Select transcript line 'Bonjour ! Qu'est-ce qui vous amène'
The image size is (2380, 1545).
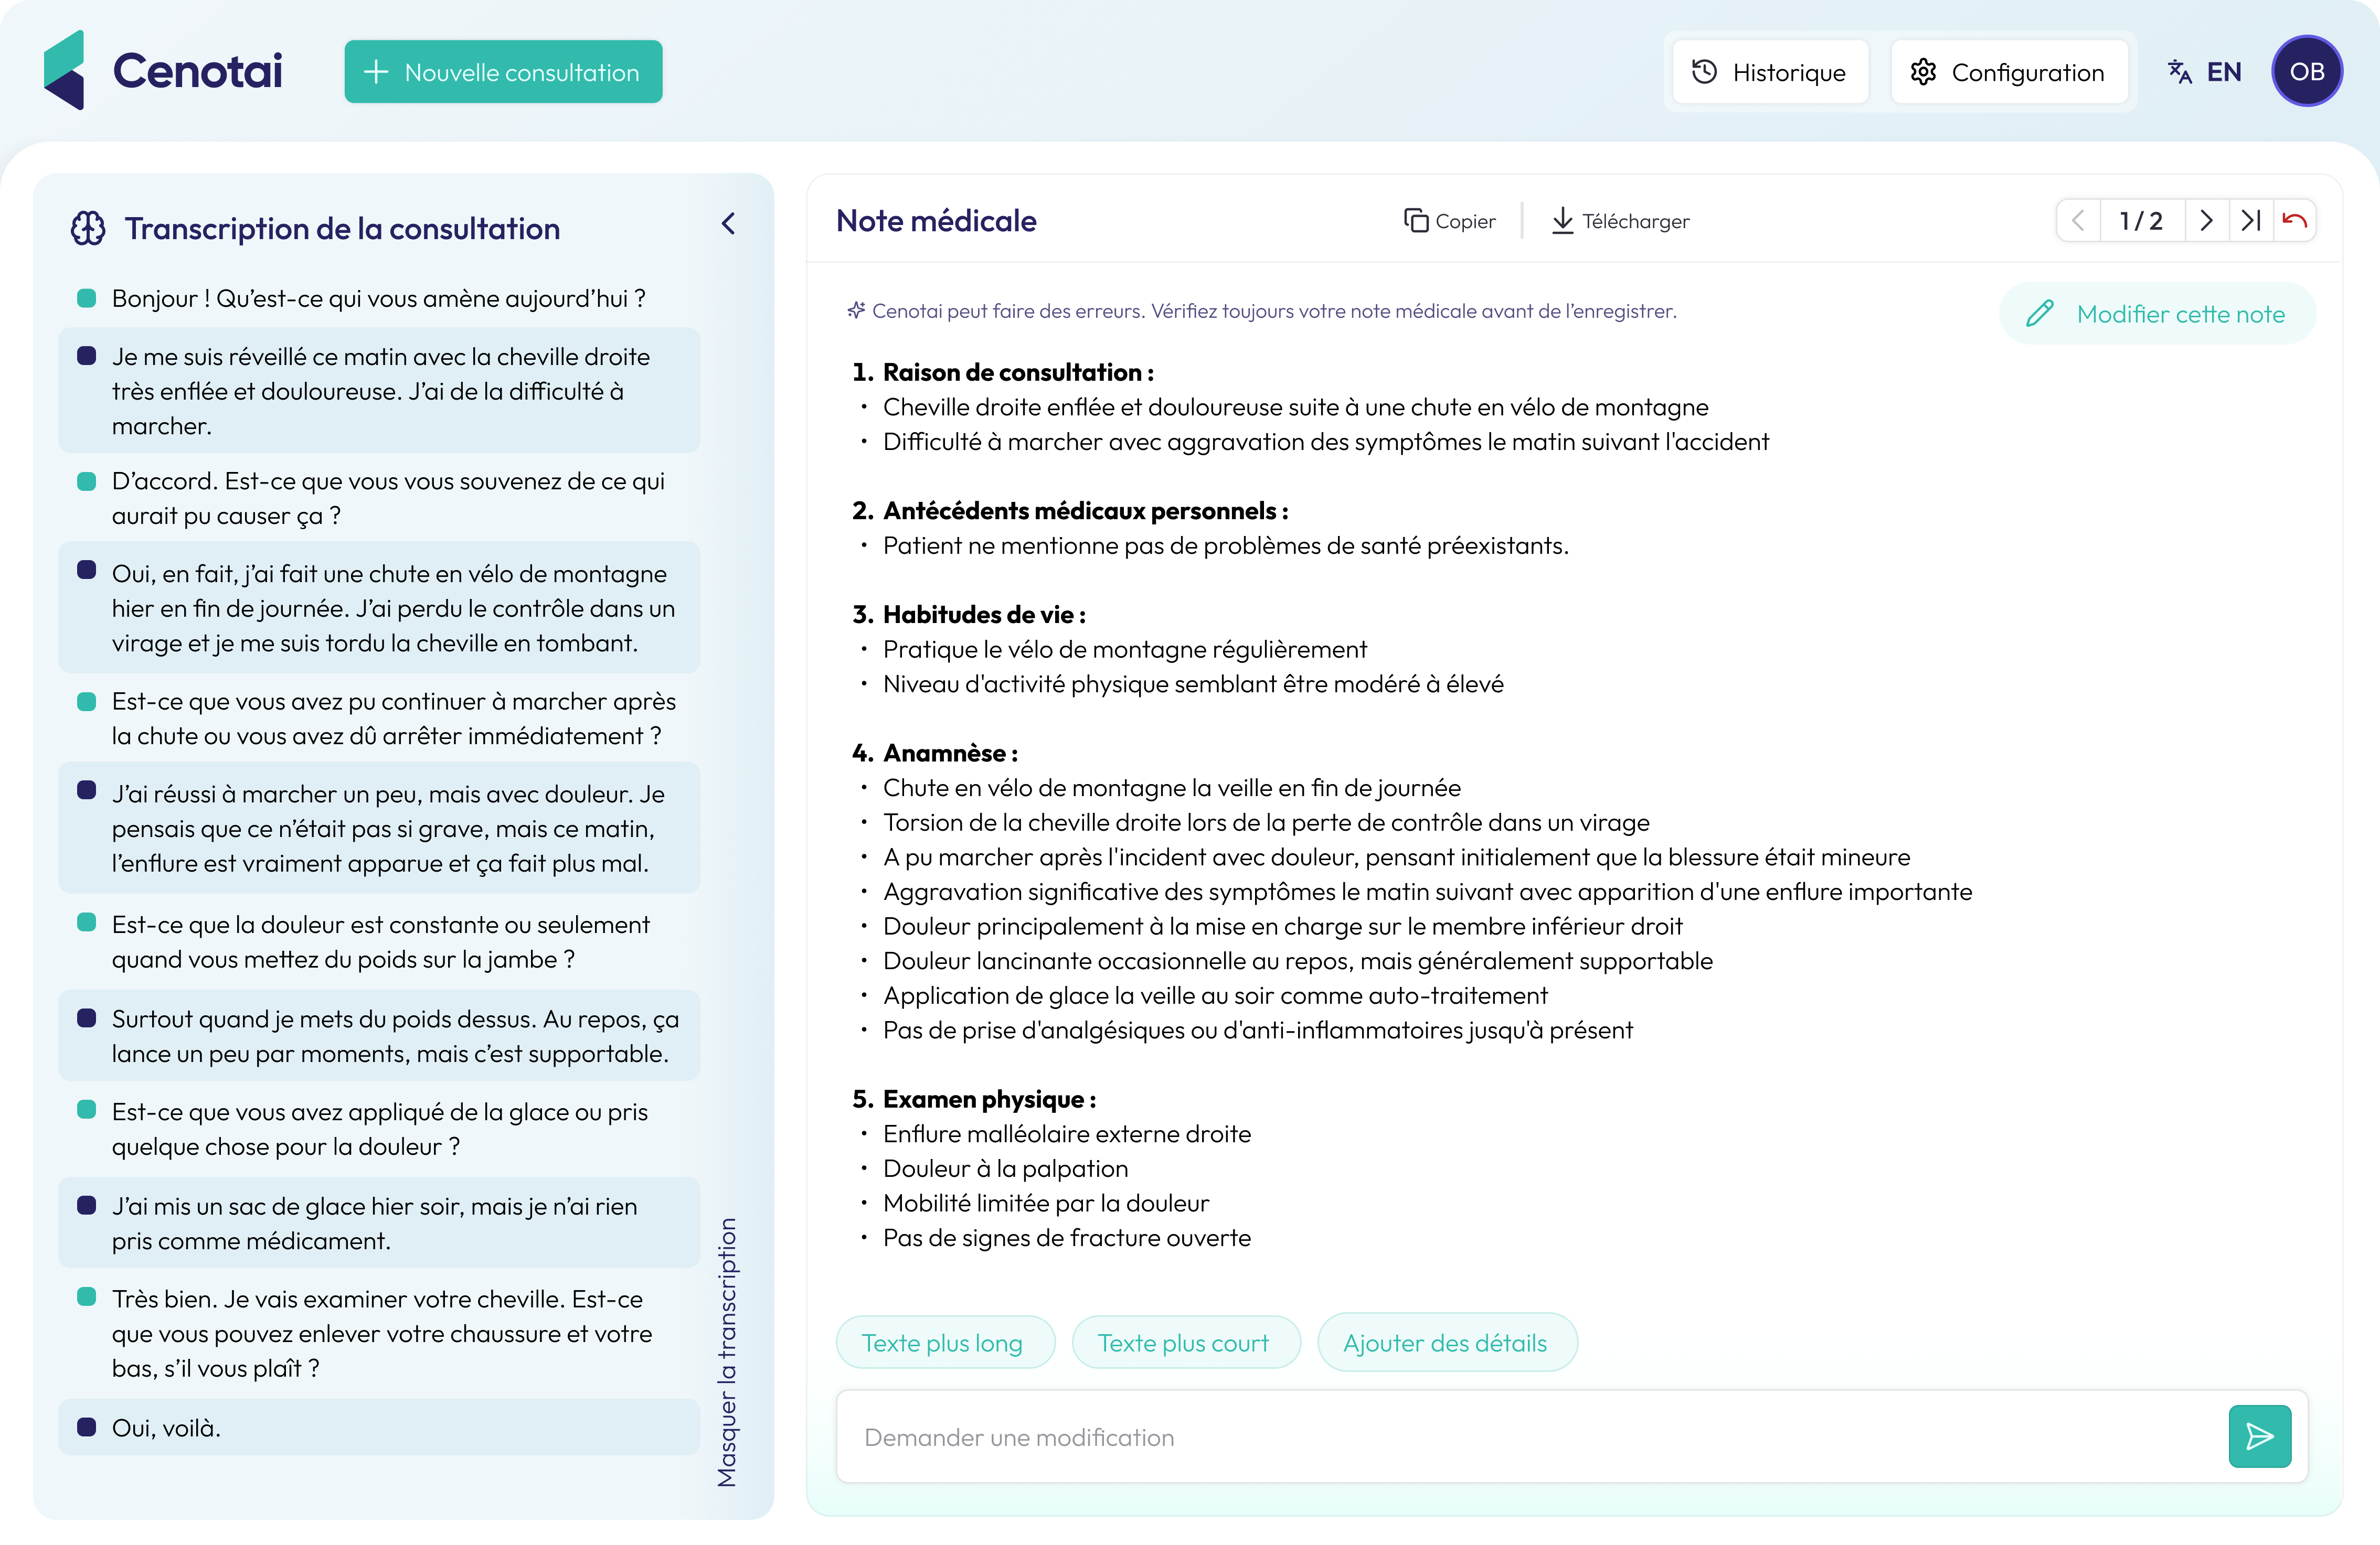coord(379,299)
